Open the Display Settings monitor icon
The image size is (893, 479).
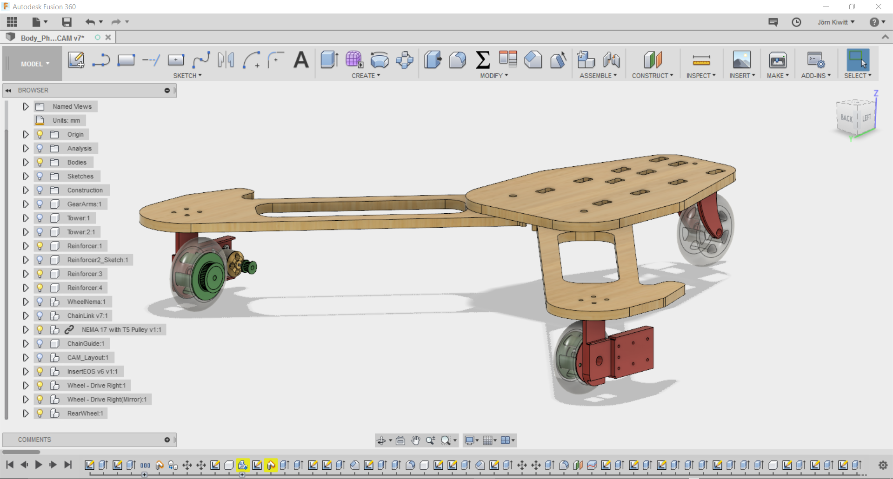point(472,440)
